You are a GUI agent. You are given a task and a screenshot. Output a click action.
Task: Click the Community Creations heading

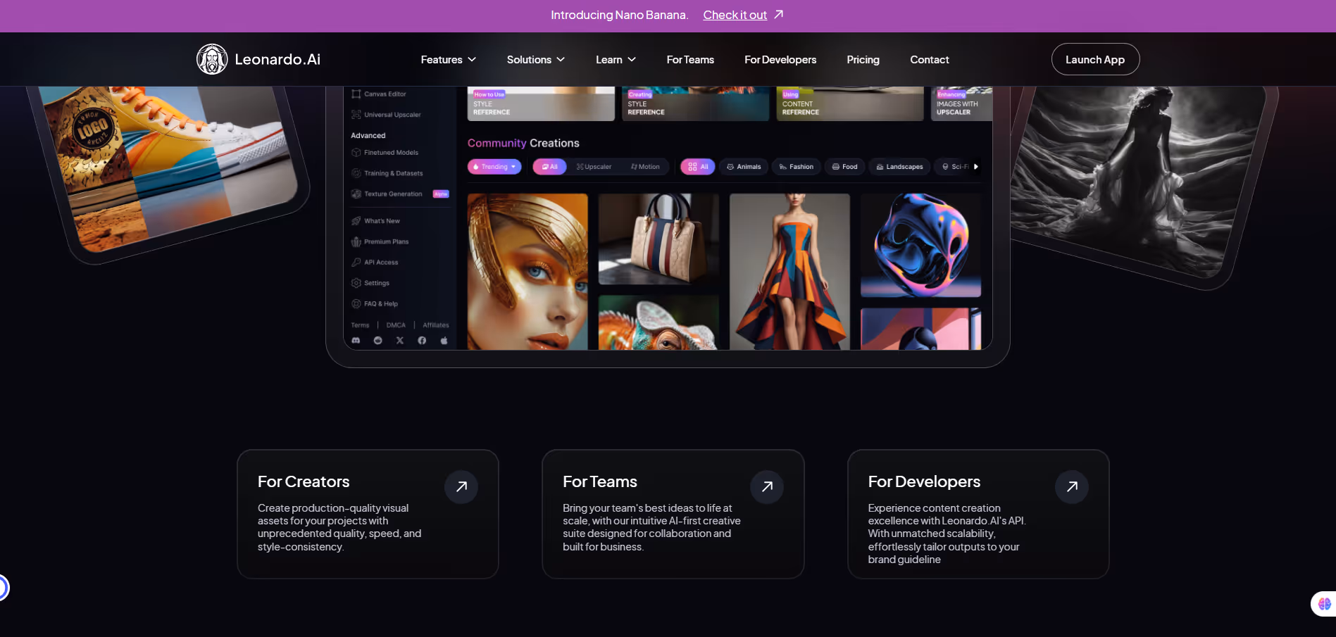point(523,143)
